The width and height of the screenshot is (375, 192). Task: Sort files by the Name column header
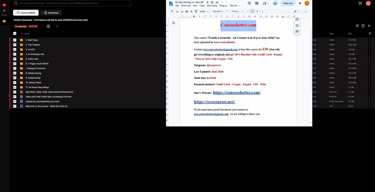27,34
